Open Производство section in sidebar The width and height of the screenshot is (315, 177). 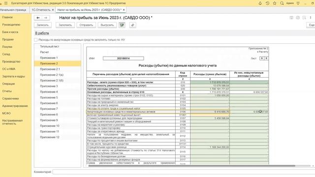coord(11,61)
